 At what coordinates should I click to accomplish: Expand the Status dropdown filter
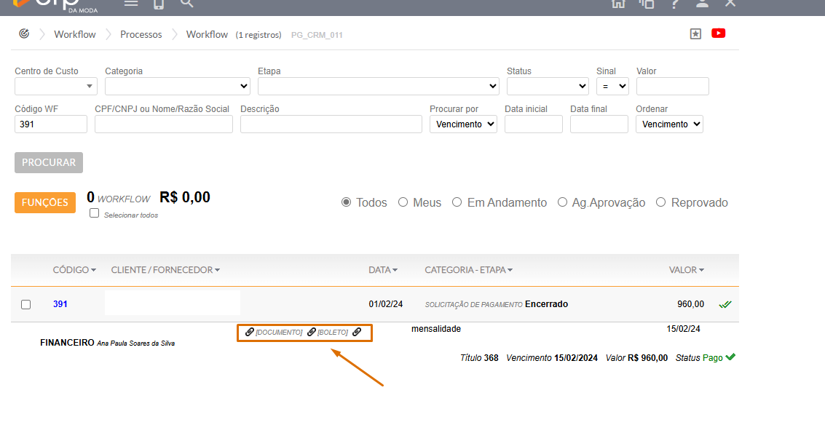548,87
